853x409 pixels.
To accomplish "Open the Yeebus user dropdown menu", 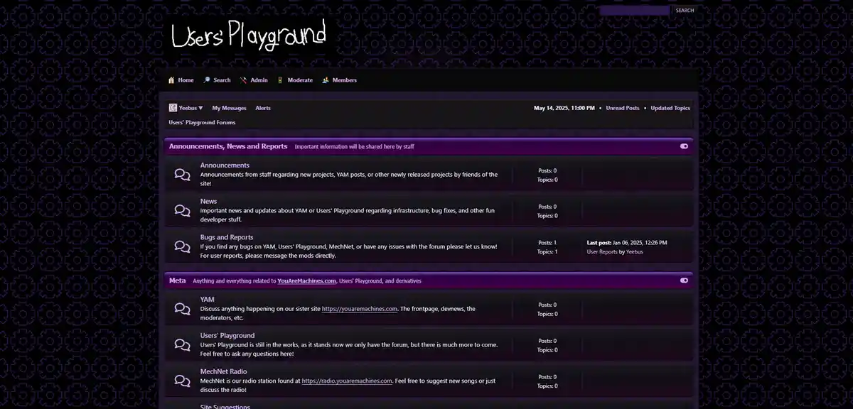I will (x=191, y=108).
